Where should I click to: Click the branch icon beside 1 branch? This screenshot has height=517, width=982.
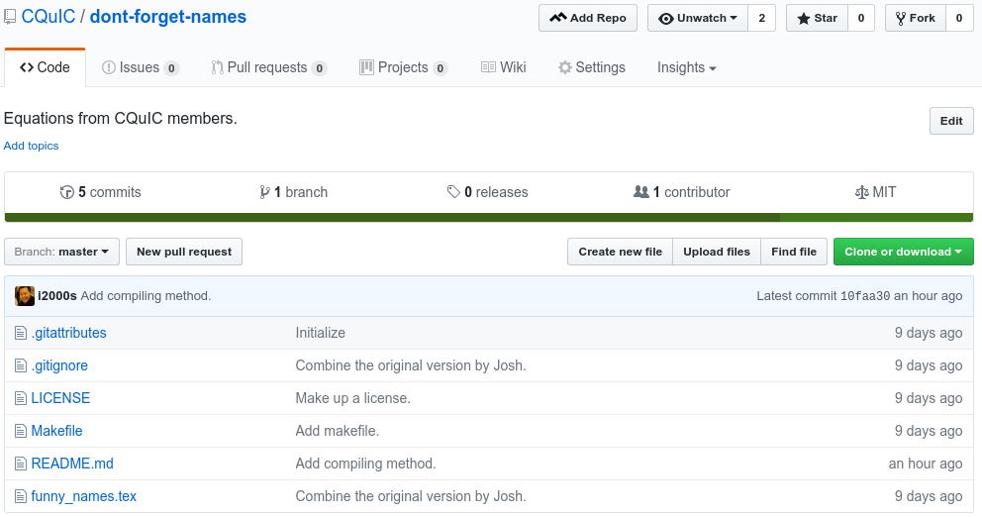[x=265, y=192]
